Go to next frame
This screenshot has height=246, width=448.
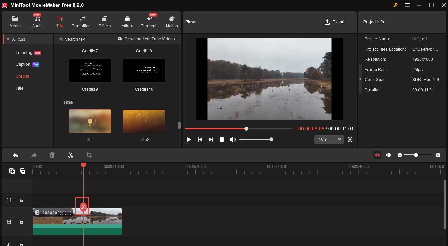(211, 139)
